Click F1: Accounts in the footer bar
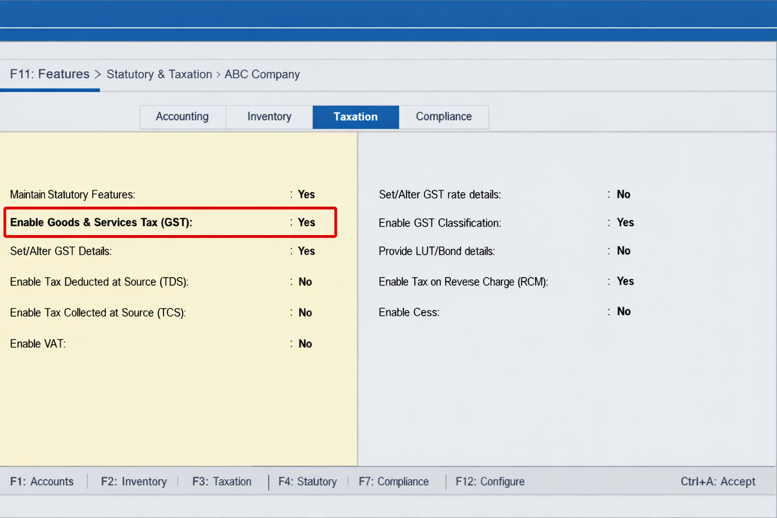 (x=42, y=482)
